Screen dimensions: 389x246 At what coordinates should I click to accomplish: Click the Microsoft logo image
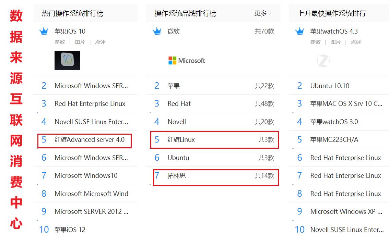click(187, 60)
